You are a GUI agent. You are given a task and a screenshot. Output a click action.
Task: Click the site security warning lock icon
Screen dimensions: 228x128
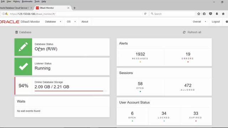click(7, 14)
